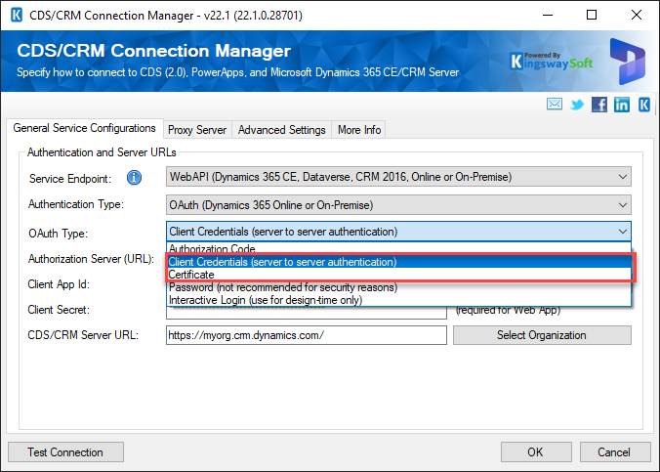Choose Authorization Code from OAuth Type list
660x472 pixels.
click(x=398, y=248)
